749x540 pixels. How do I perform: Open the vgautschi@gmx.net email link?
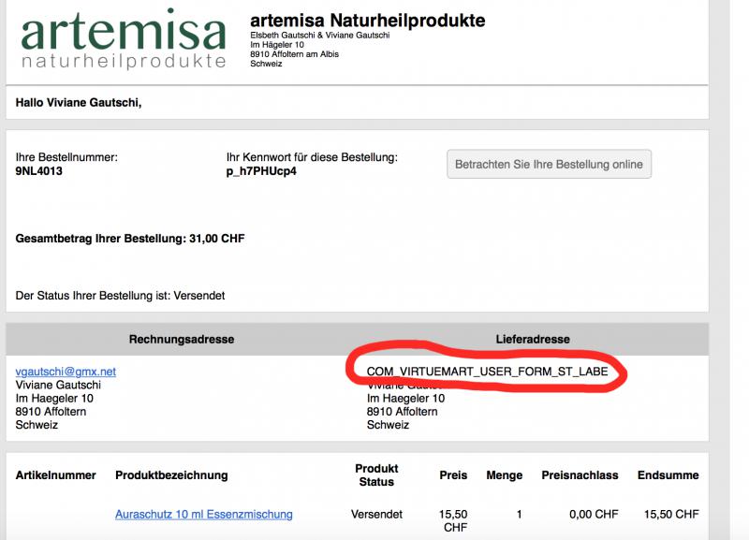[x=66, y=372]
